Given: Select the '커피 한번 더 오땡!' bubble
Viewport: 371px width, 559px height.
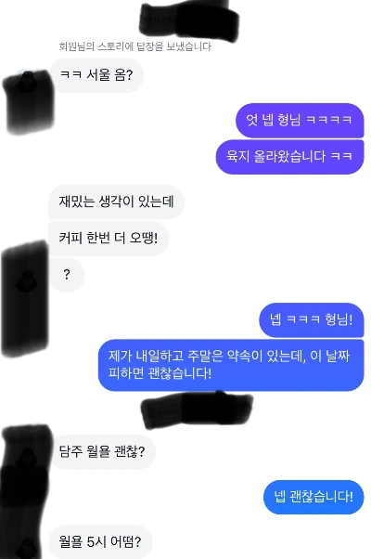Looking at the screenshot, I should 109,238.
